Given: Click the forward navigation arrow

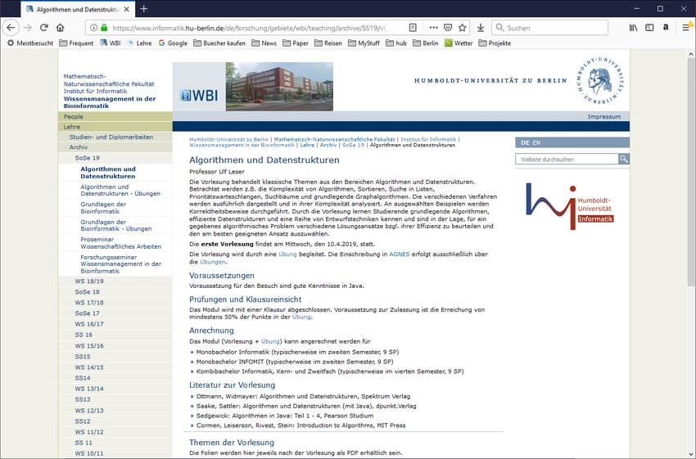Looking at the screenshot, I should tap(28, 28).
